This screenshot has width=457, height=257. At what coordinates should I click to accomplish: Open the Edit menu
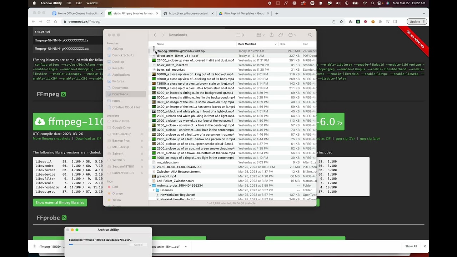[x=79, y=3]
